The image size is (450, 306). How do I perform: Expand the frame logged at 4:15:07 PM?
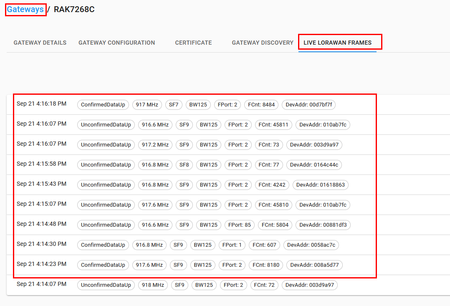tap(41, 204)
